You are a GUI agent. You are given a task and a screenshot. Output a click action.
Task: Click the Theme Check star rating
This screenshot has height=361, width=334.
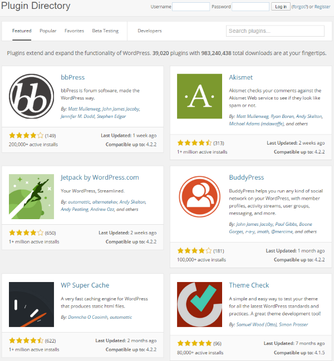click(194, 343)
